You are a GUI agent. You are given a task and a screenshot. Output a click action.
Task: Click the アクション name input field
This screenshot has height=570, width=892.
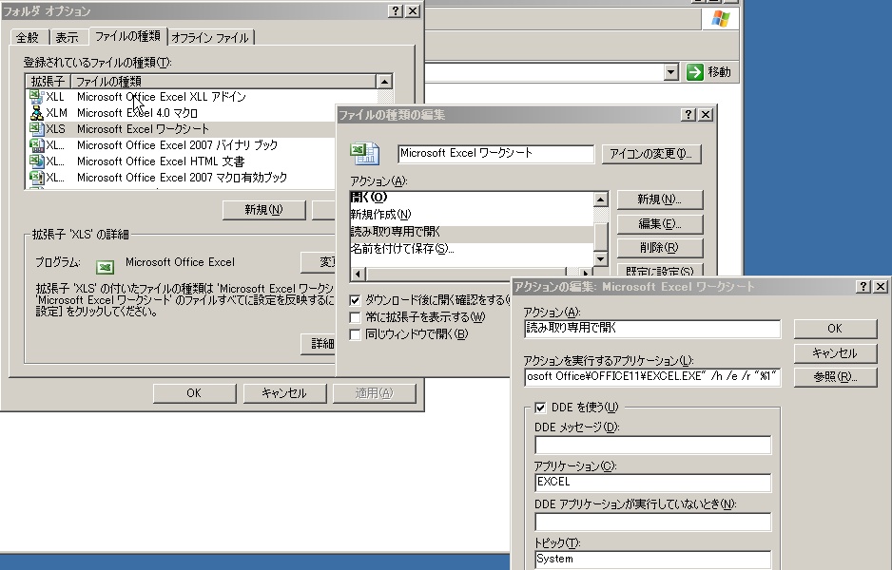[652, 329]
